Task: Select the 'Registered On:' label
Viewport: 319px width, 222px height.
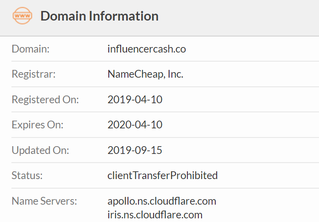Action: [x=45, y=100]
